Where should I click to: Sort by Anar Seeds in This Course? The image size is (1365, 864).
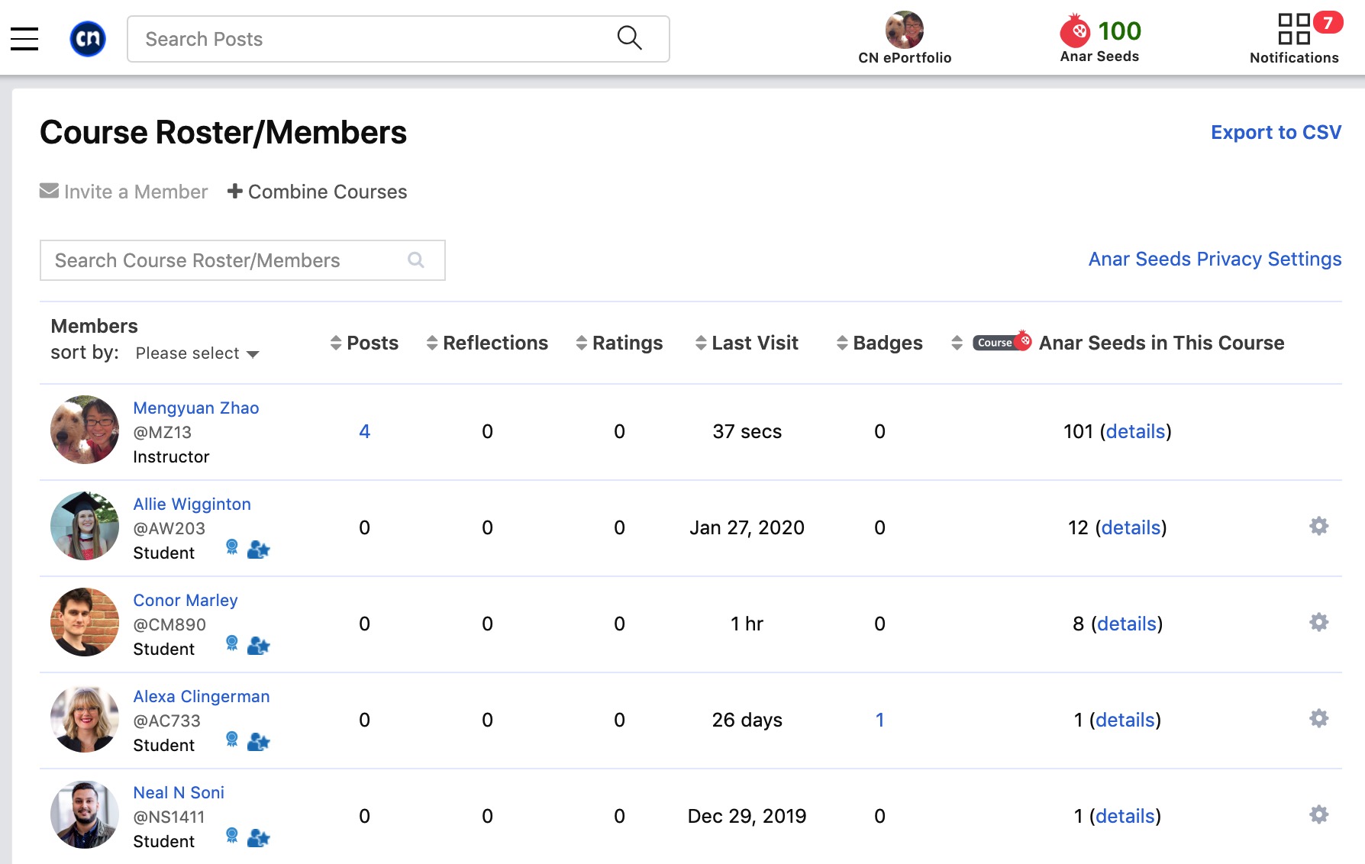tap(1118, 343)
